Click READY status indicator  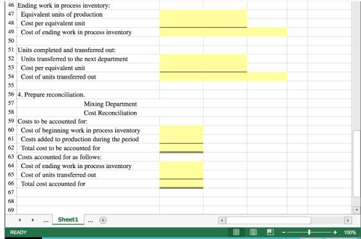(19, 233)
